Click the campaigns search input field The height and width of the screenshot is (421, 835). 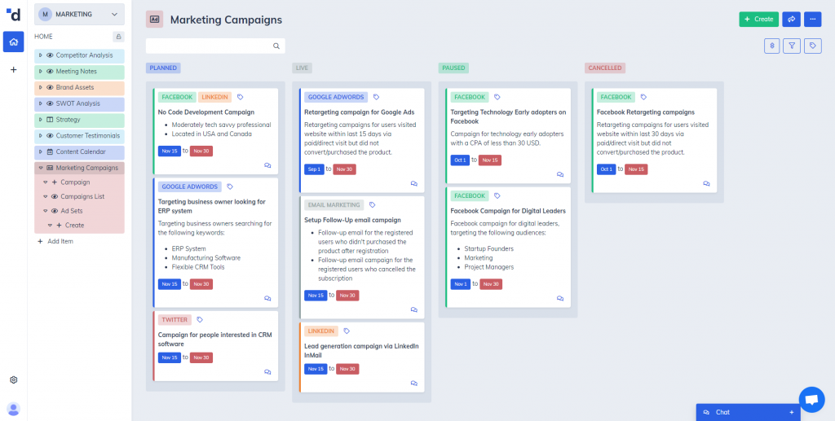click(215, 46)
